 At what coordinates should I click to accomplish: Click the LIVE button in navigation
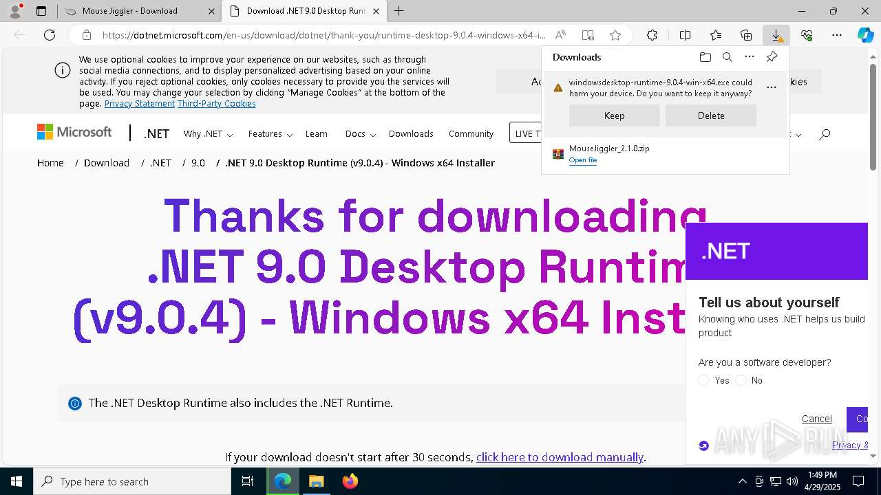[526, 133]
